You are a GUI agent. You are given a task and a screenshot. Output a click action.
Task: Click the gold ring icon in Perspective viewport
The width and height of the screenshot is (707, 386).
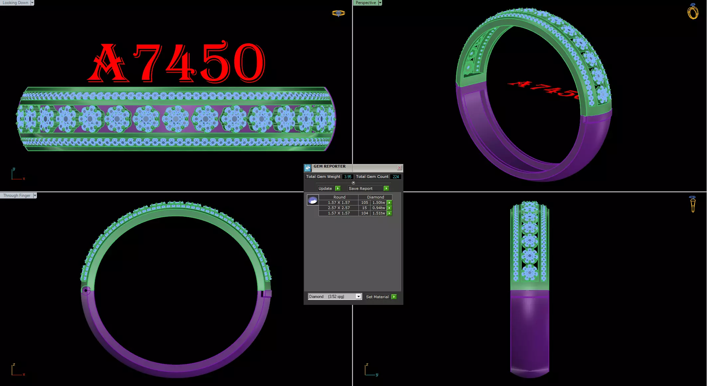coord(693,11)
